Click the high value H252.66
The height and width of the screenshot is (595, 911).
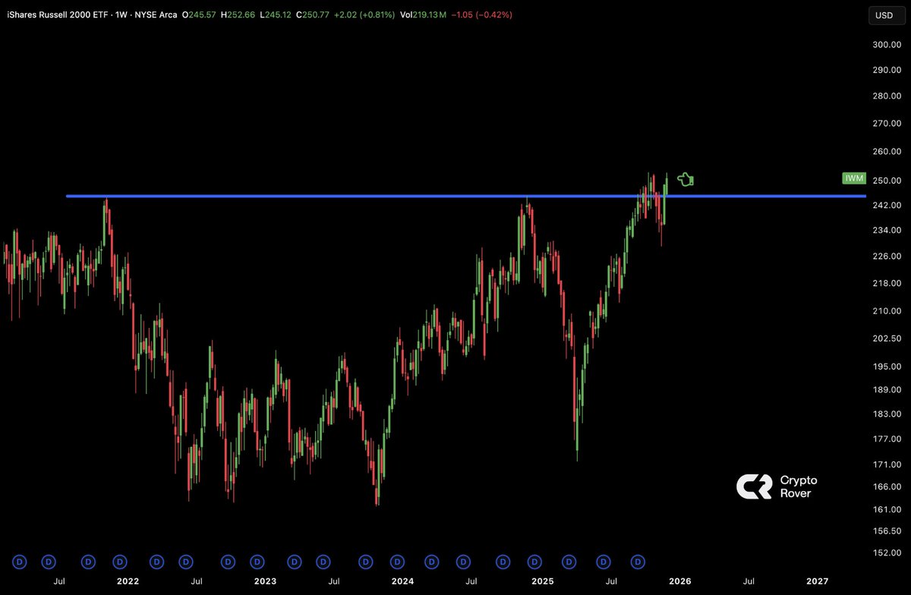pos(237,15)
